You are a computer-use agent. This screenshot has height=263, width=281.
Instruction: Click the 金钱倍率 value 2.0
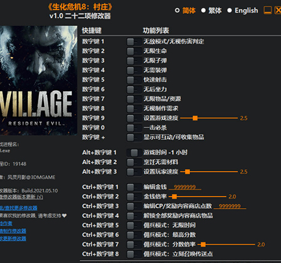coord(232,197)
